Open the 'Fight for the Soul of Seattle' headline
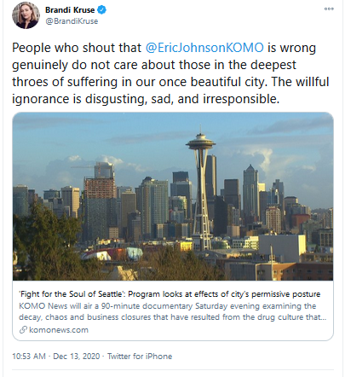The height and width of the screenshot is (377, 351). click(170, 294)
